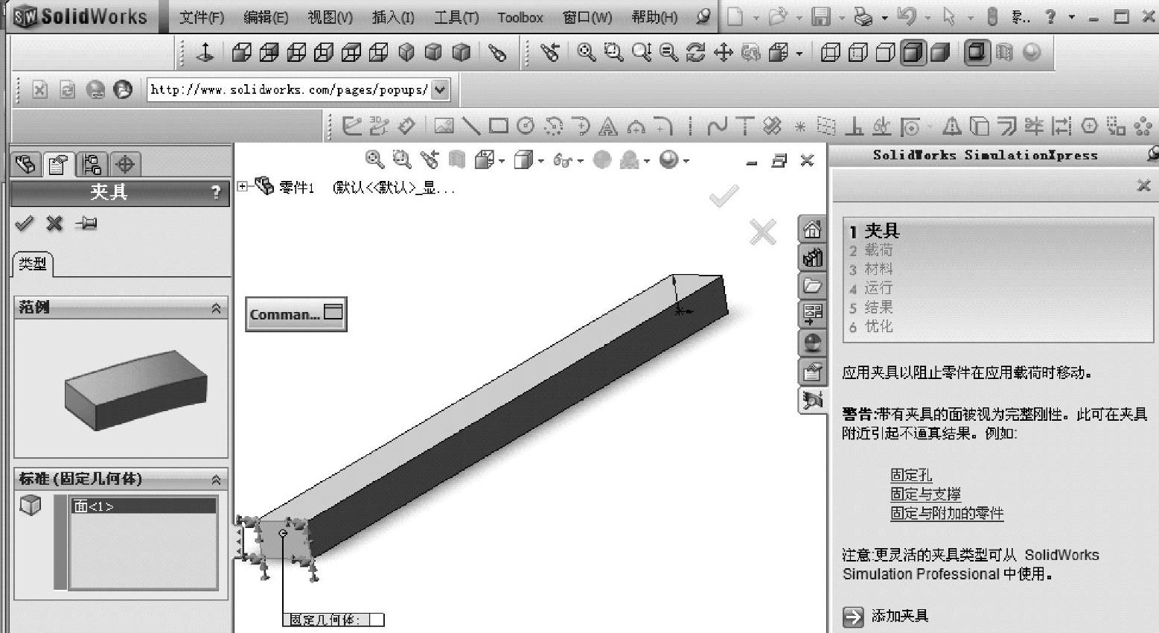Open help for the 夹具 panel
This screenshot has width=1159, height=633.
point(216,193)
